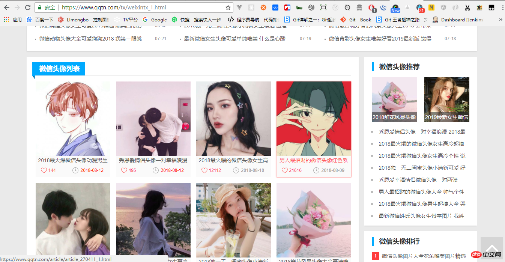Open the star extension with badge 21
The width and height of the screenshot is (505, 262).
(x=420, y=8)
